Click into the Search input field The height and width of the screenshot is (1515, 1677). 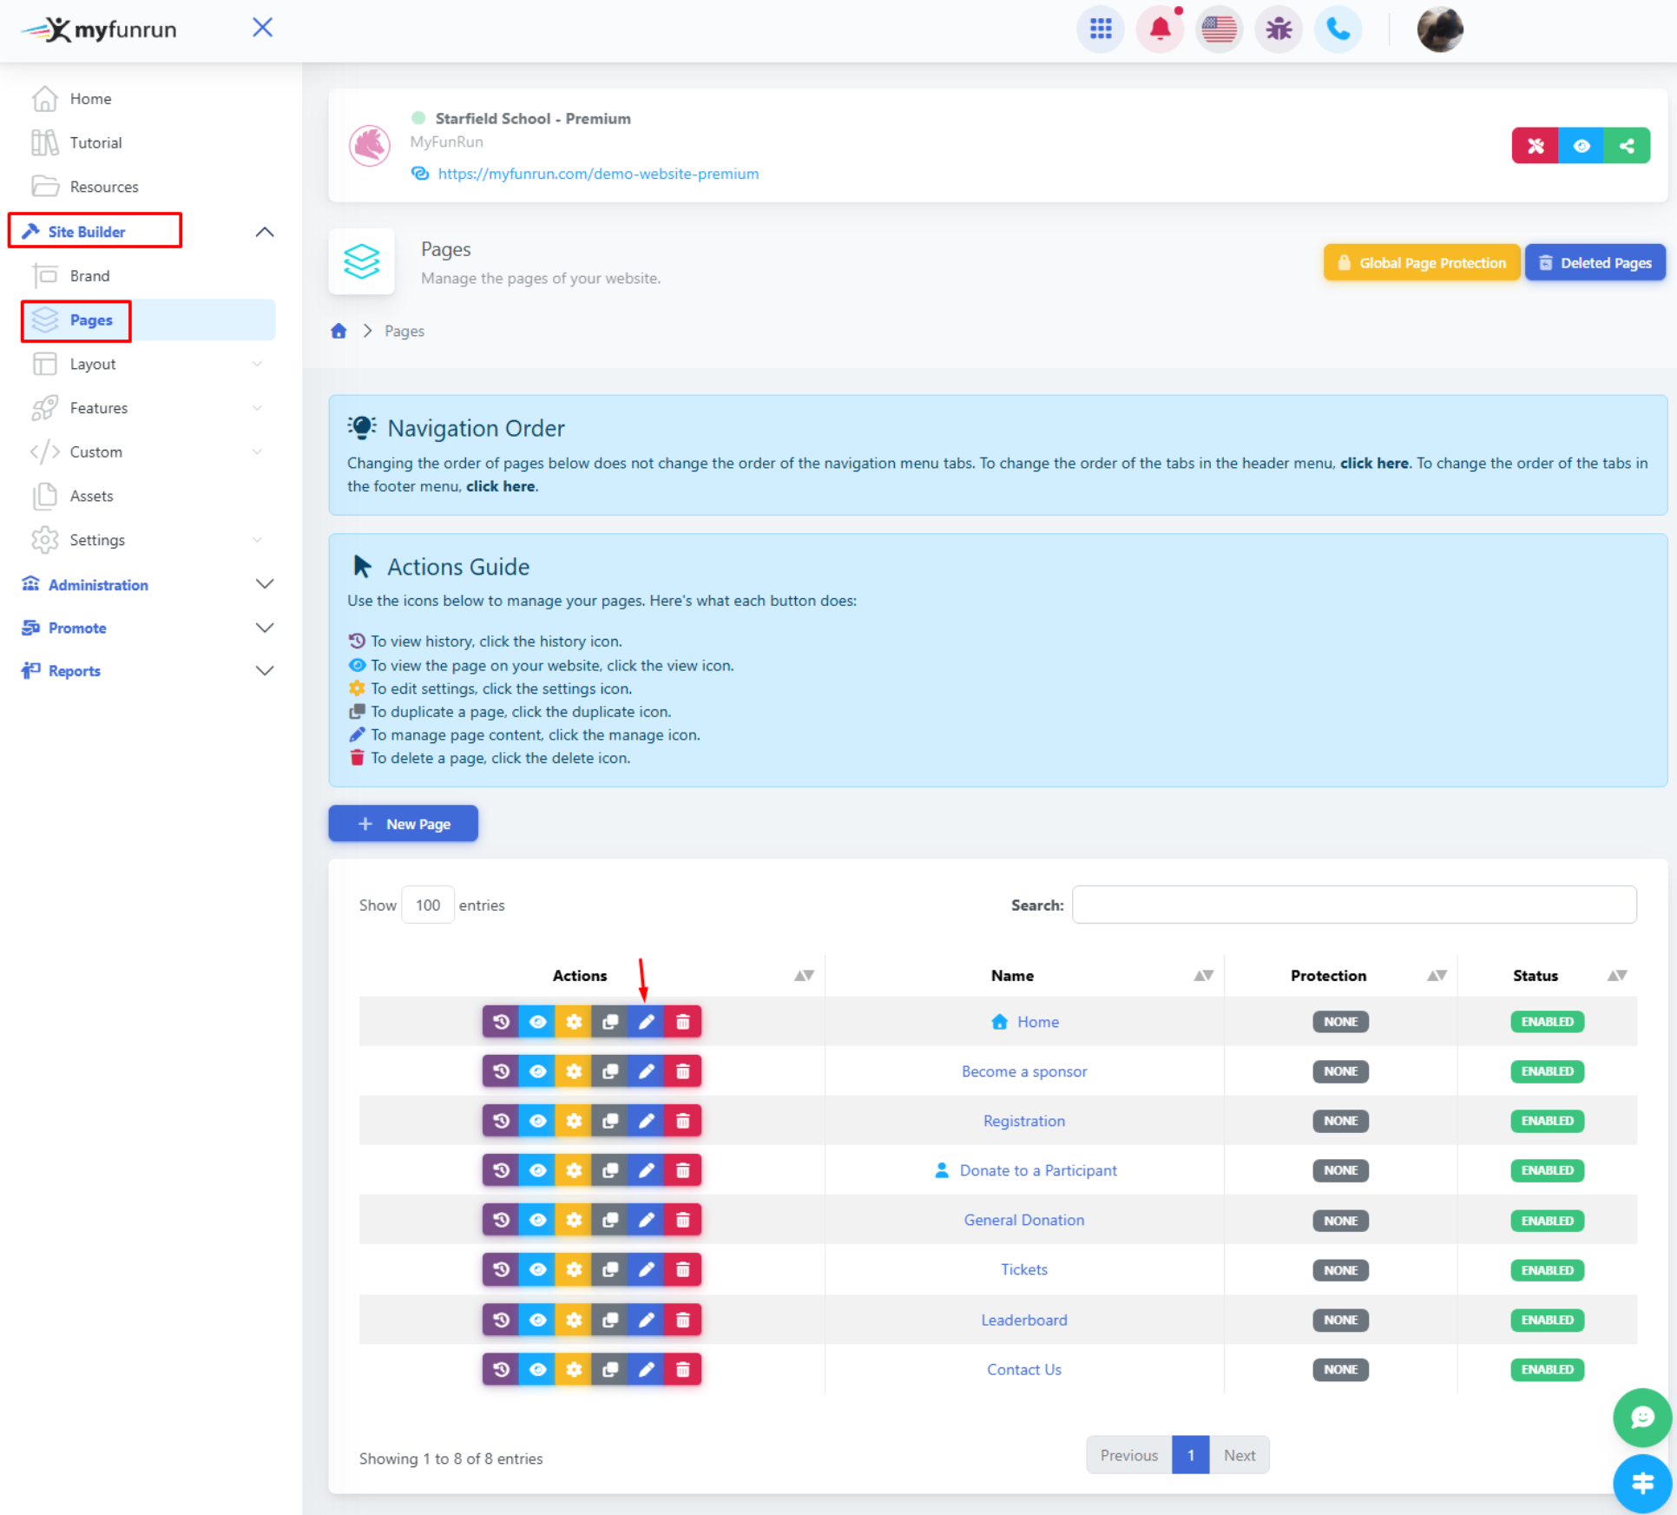[1353, 905]
